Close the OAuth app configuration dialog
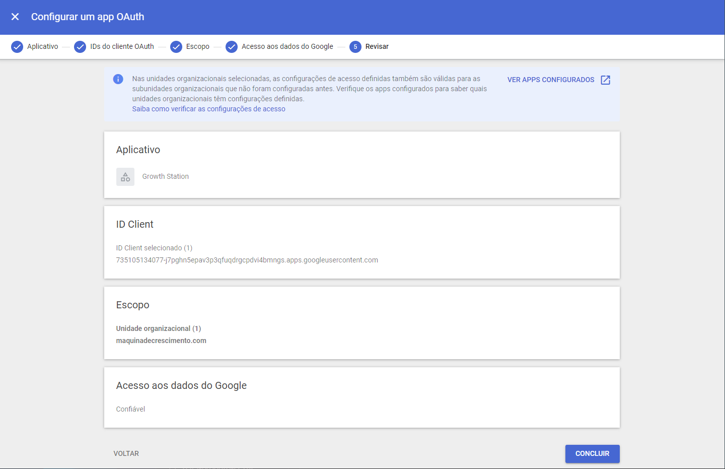Viewport: 725px width, 469px height. [x=15, y=17]
